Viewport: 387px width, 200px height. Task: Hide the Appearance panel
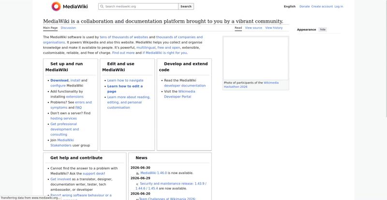click(323, 29)
